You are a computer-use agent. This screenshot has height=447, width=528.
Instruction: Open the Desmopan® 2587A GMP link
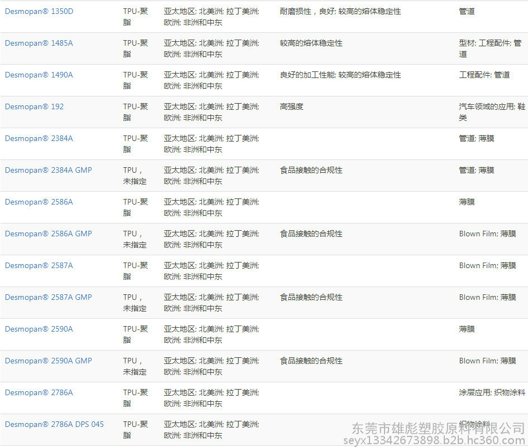click(x=49, y=297)
